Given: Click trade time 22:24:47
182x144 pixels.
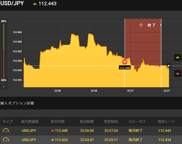Looking at the screenshot, I should coord(87,140).
